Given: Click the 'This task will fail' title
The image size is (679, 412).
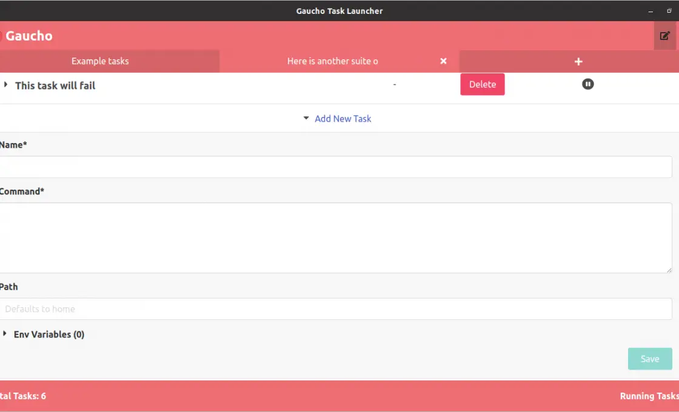Looking at the screenshot, I should pyautogui.click(x=55, y=85).
